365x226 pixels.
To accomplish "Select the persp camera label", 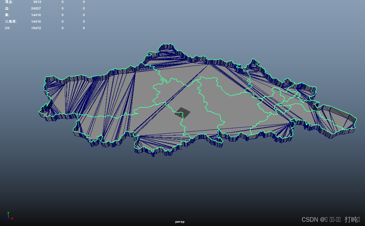I will [180, 221].
